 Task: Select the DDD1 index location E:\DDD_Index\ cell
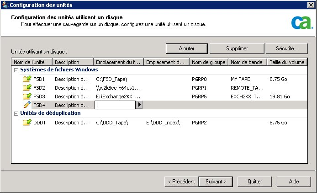pyautogui.click(x=163, y=123)
